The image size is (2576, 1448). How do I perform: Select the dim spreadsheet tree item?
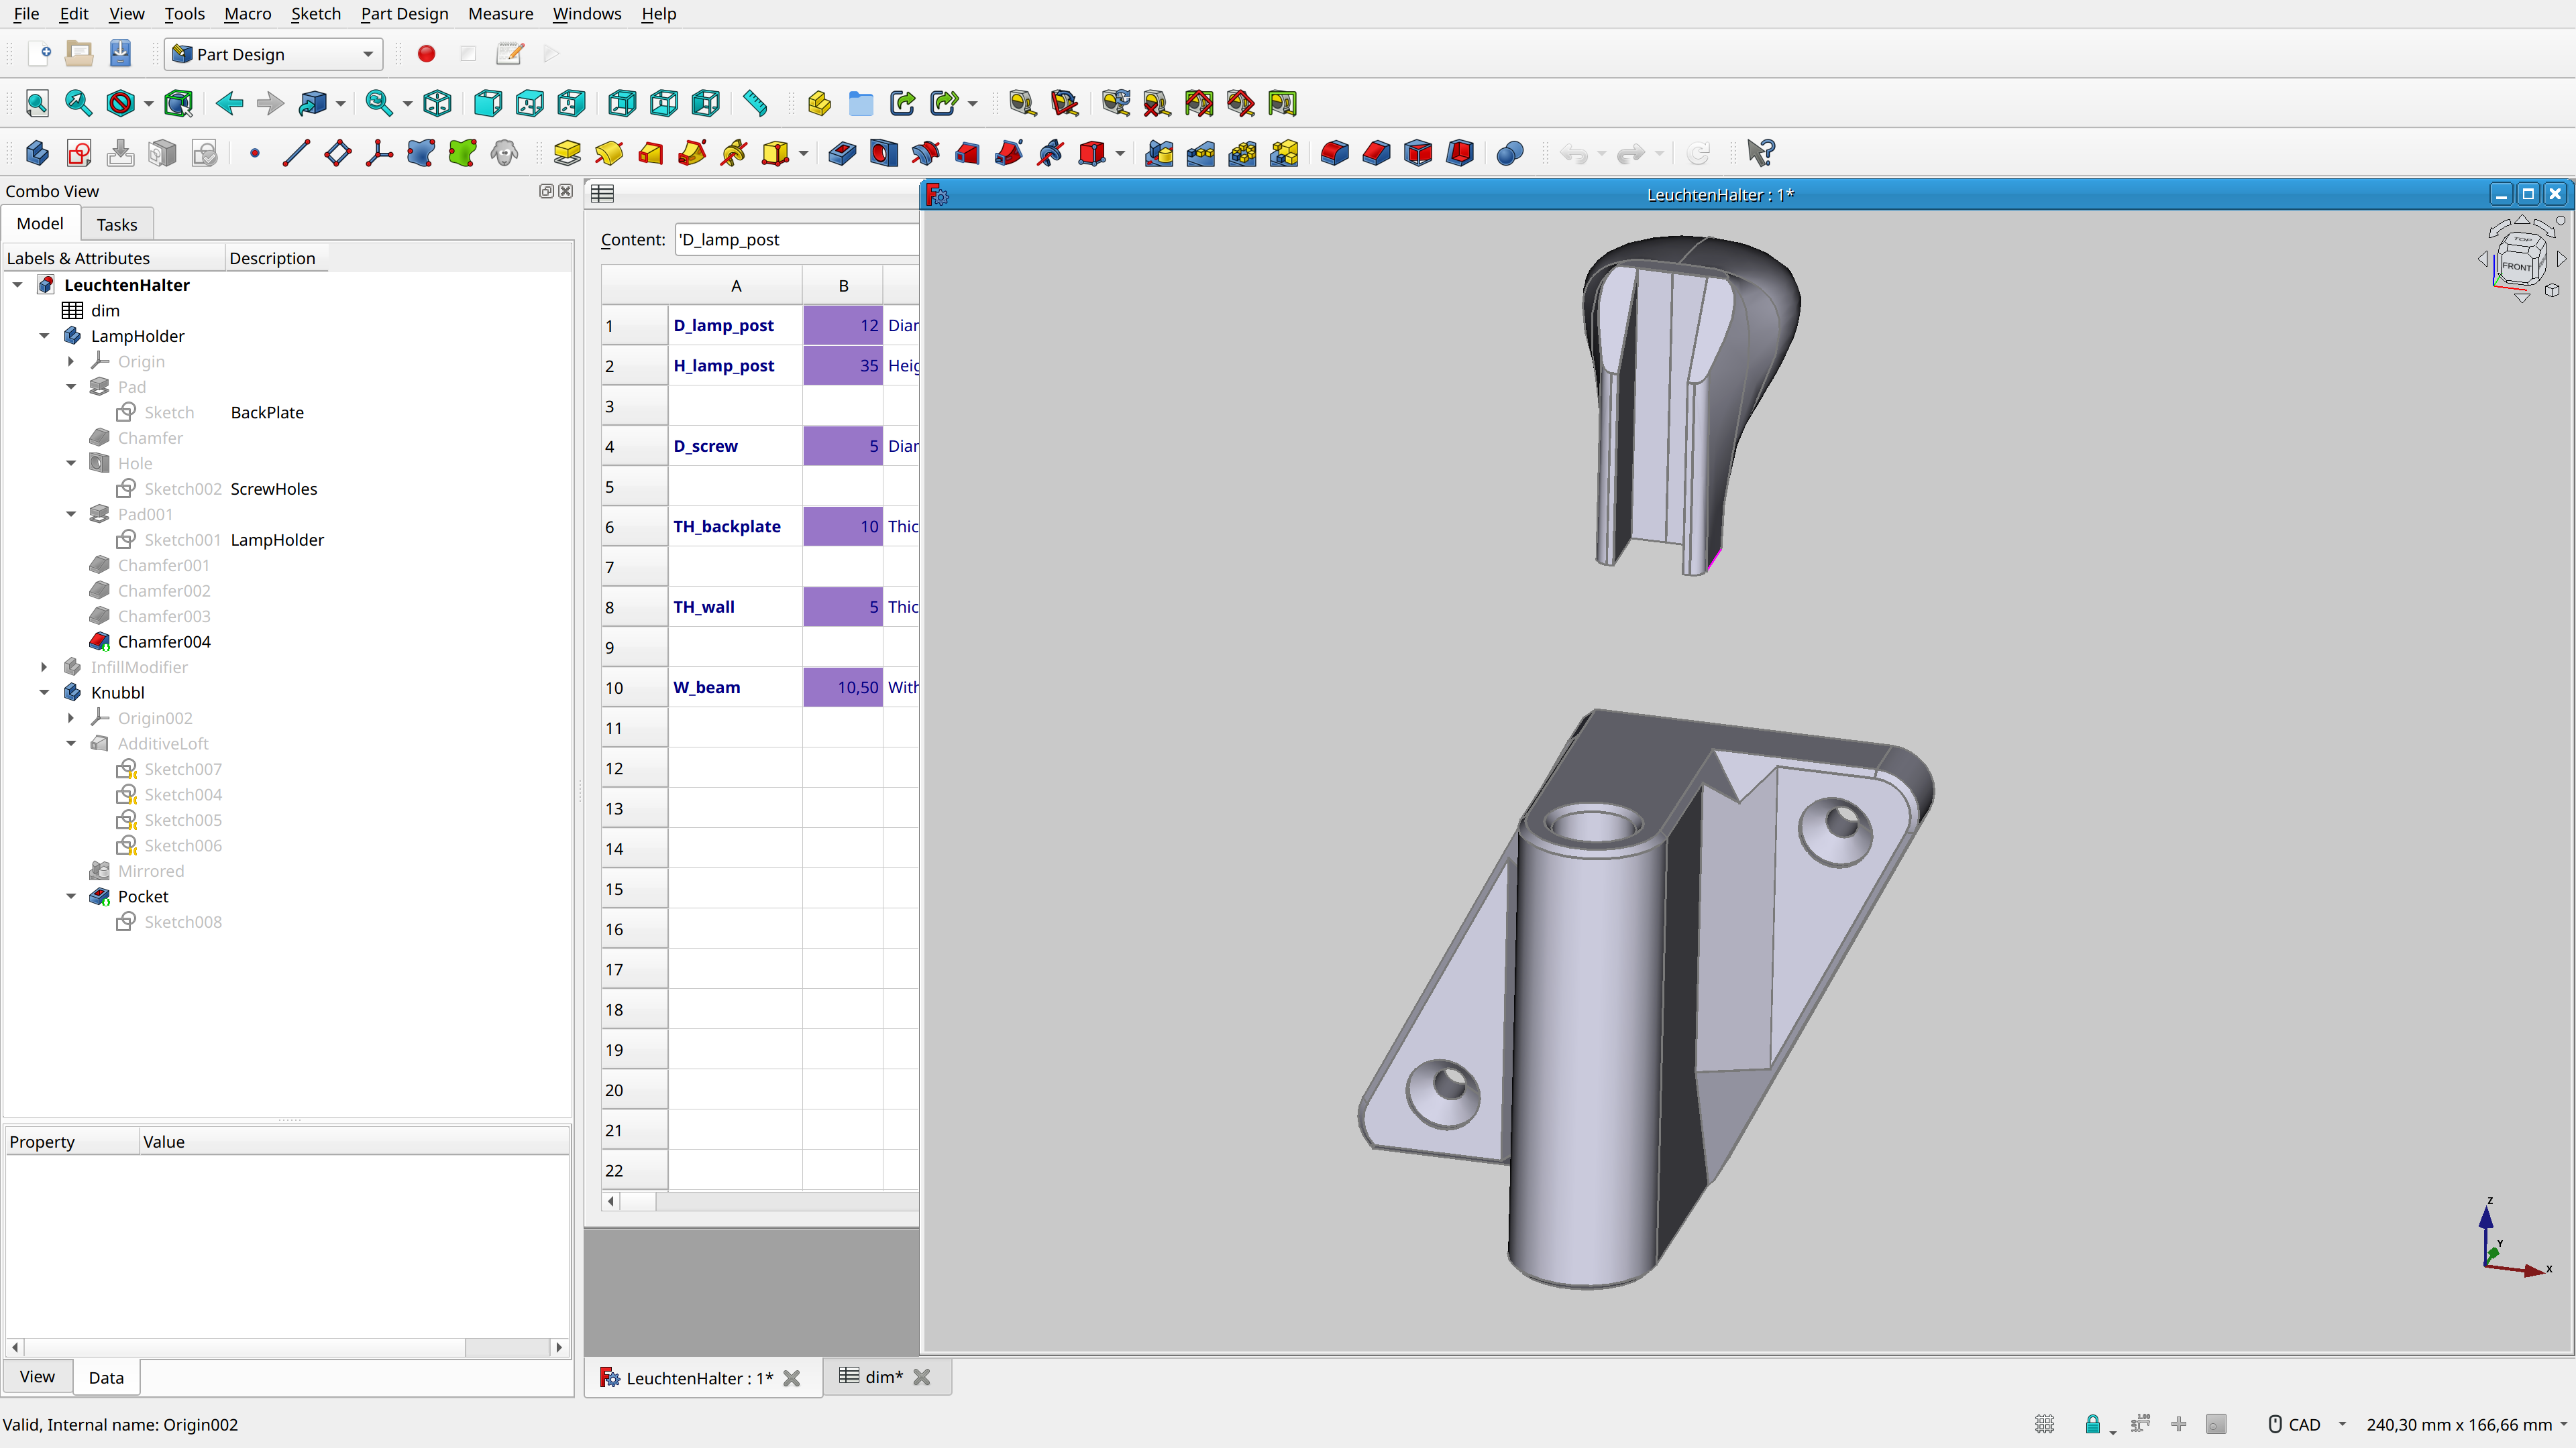(105, 311)
